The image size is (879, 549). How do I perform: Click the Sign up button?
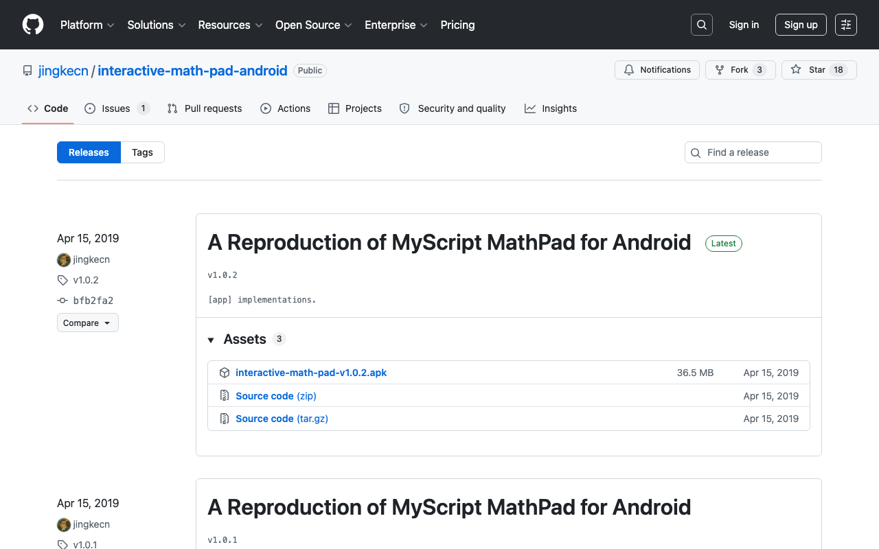pyautogui.click(x=801, y=25)
